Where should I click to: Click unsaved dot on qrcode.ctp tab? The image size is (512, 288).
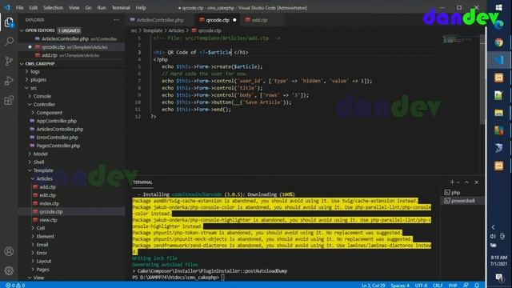(x=234, y=20)
